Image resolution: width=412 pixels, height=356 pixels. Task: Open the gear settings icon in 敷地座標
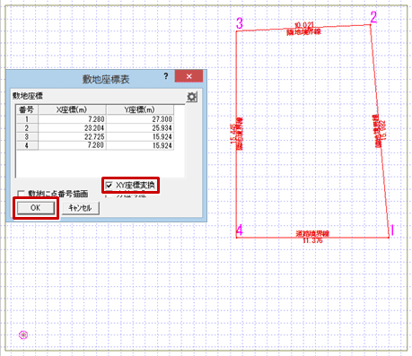(191, 97)
